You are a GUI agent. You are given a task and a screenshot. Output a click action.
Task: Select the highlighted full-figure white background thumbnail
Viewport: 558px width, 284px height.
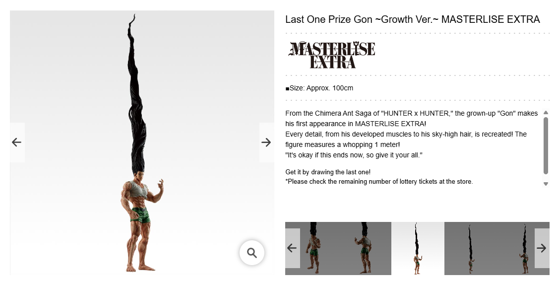click(x=418, y=248)
